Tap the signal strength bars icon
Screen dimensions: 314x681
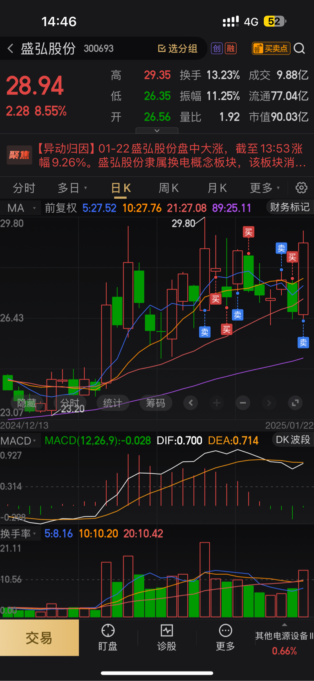[231, 22]
